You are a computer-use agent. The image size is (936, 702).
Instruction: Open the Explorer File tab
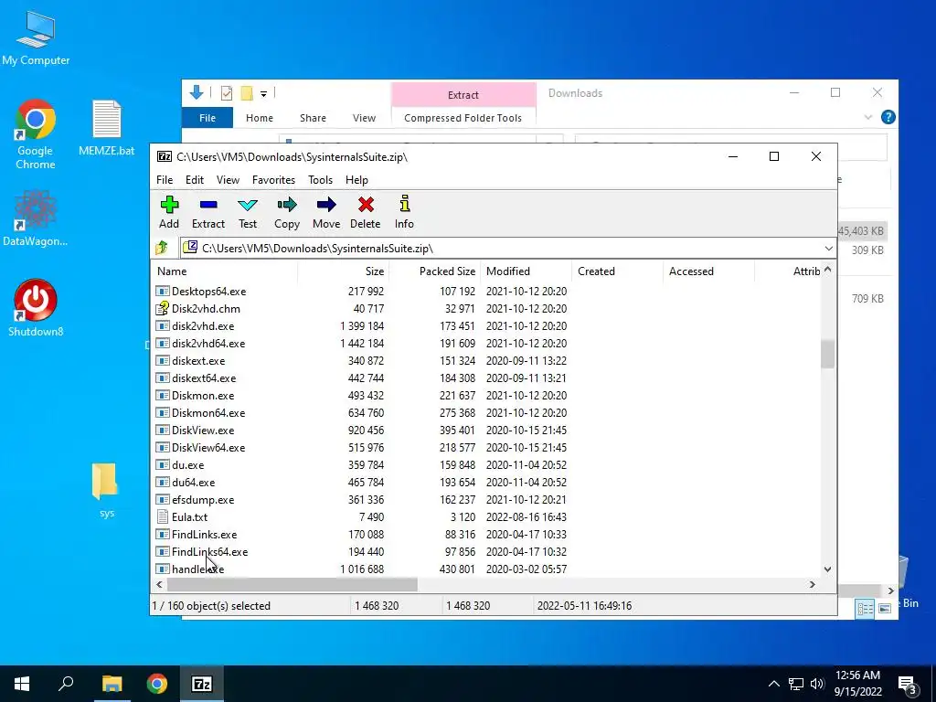click(x=207, y=118)
